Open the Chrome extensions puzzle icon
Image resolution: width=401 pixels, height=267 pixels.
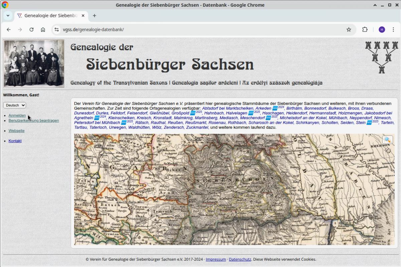coord(365,29)
